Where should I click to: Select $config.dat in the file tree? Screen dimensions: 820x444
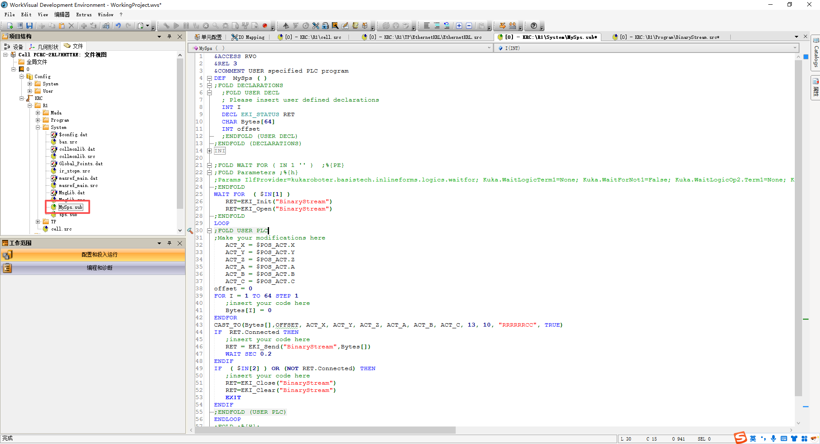click(x=73, y=134)
